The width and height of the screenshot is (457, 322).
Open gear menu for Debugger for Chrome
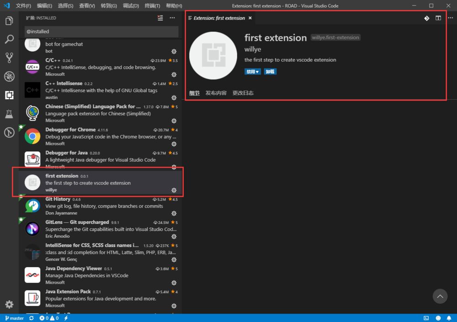pos(174,144)
